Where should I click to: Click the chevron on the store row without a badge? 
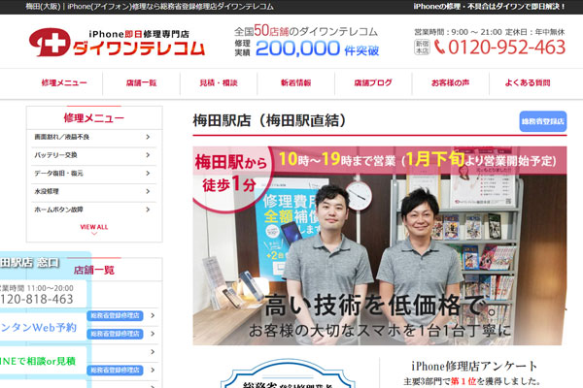153,352
